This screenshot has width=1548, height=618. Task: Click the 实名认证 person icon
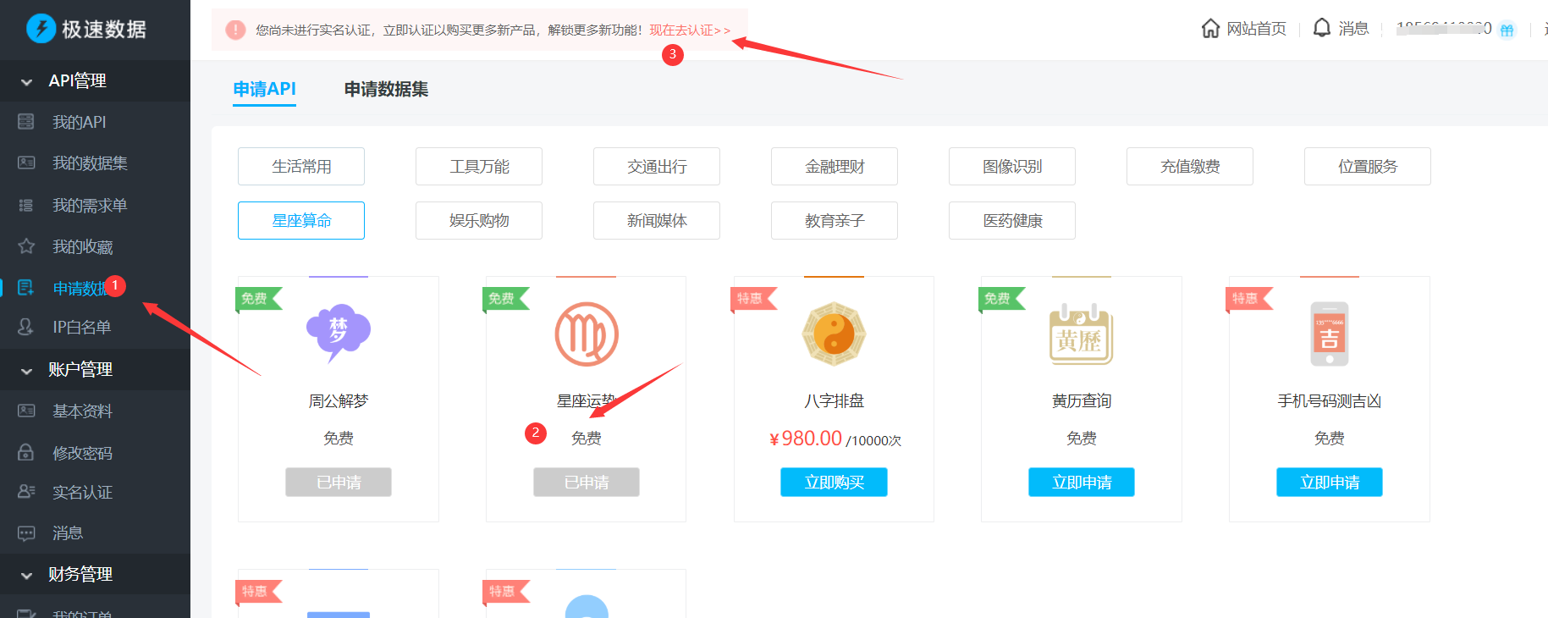pos(26,492)
